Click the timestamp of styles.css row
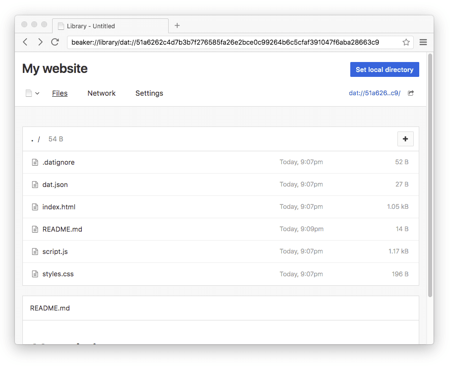The height and width of the screenshot is (375, 450). click(x=301, y=274)
